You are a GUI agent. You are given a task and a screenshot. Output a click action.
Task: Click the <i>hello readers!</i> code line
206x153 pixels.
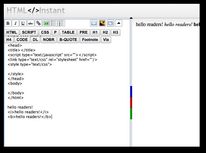pos(28,112)
